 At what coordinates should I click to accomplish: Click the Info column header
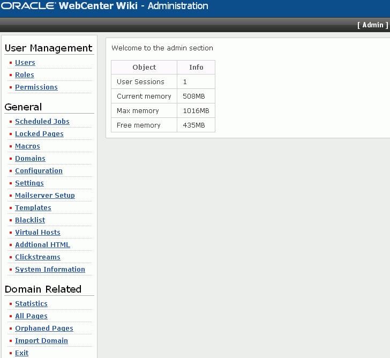click(196, 67)
